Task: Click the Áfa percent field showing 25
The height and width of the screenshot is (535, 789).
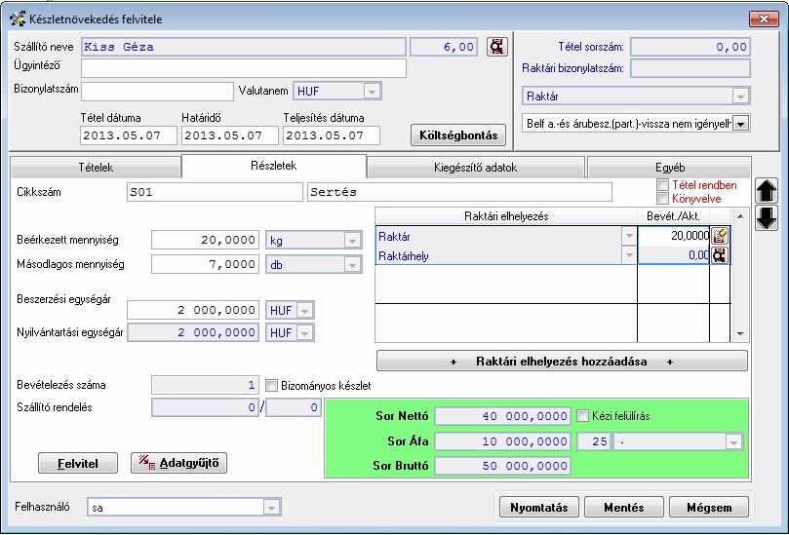Action: tap(594, 441)
